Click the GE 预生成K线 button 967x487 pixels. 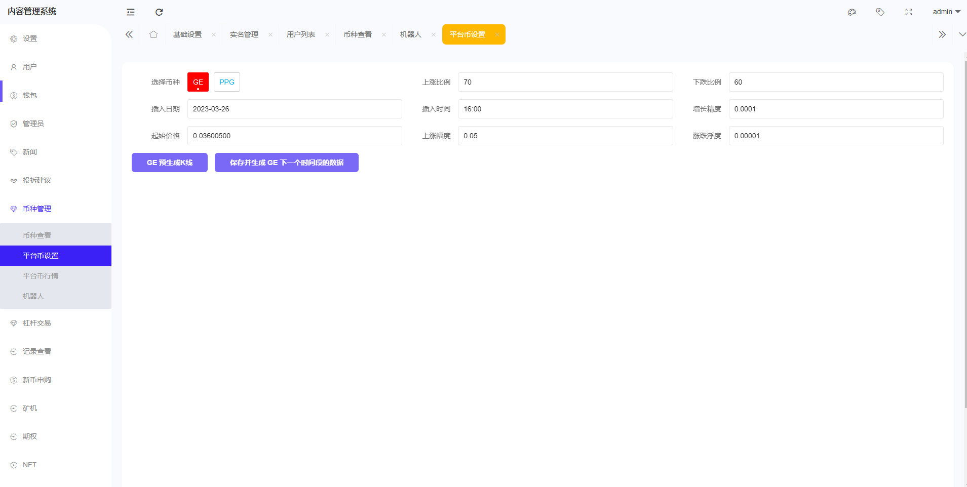tap(170, 163)
